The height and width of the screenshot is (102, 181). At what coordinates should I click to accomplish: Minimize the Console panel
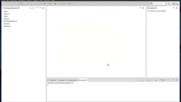coord(174,80)
